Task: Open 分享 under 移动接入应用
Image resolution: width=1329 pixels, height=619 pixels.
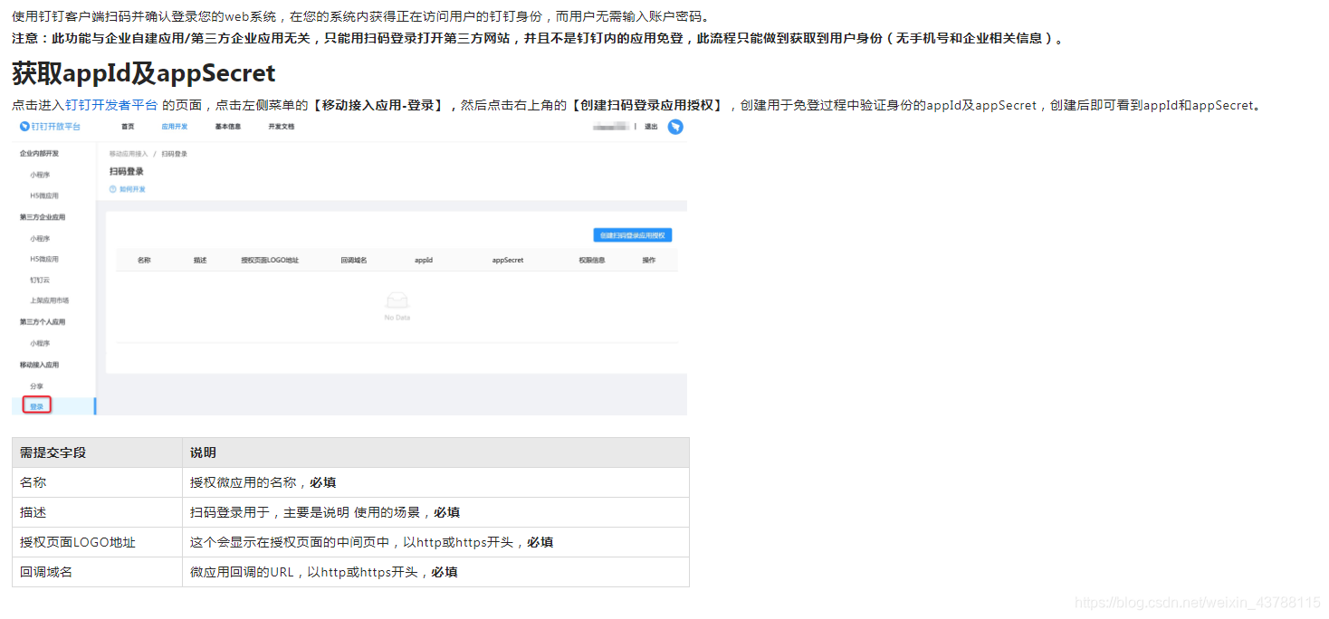Action: click(36, 386)
